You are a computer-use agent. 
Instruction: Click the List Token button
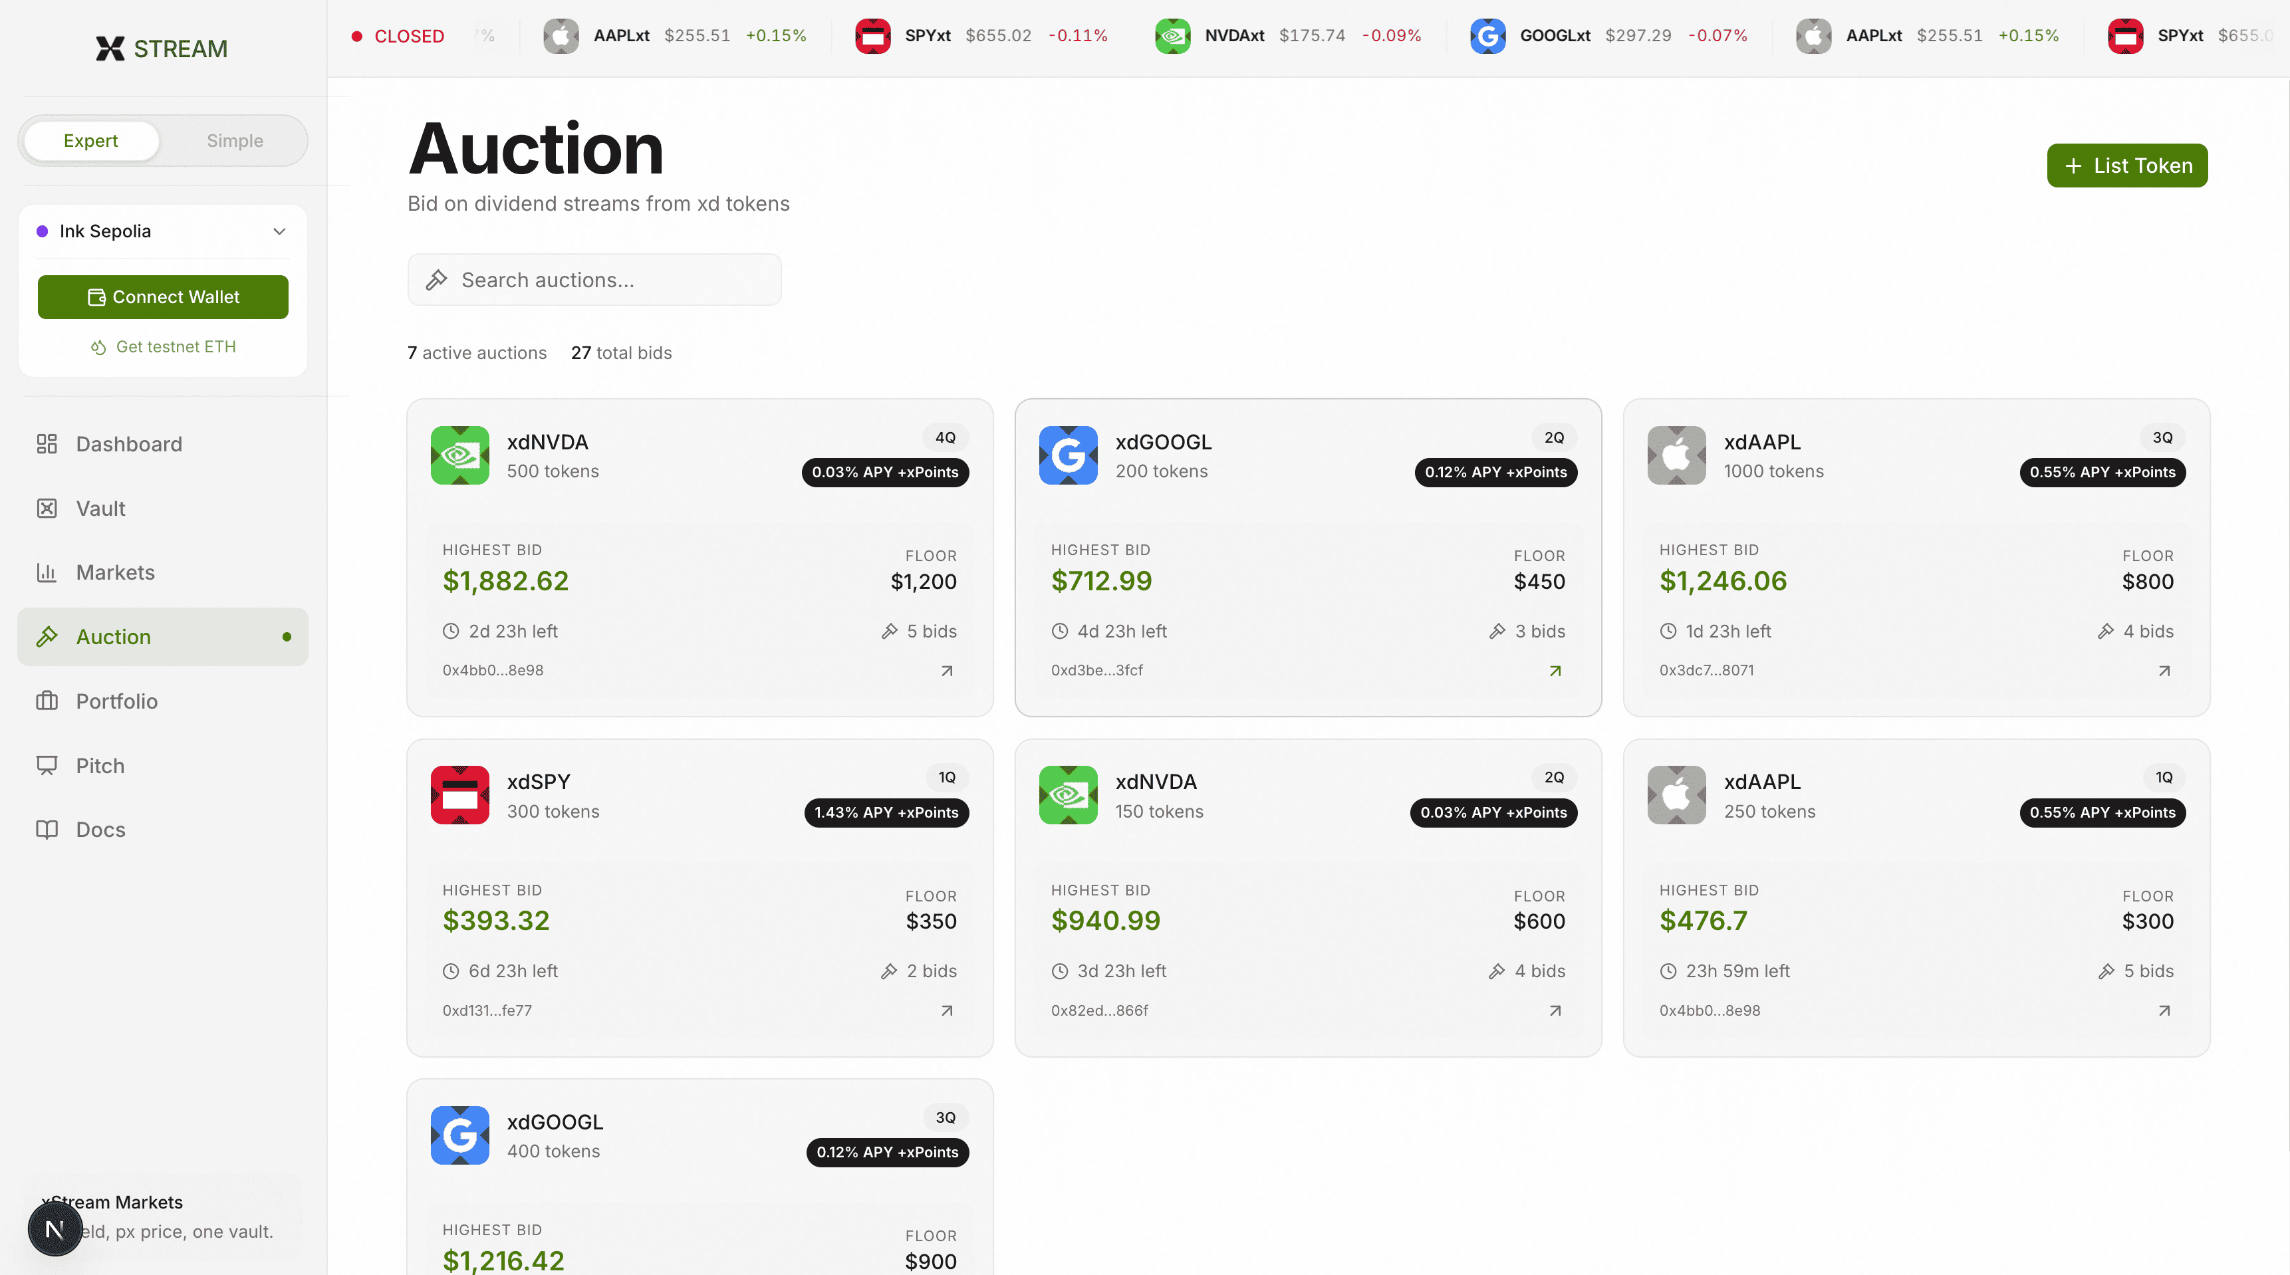[x=2126, y=166]
